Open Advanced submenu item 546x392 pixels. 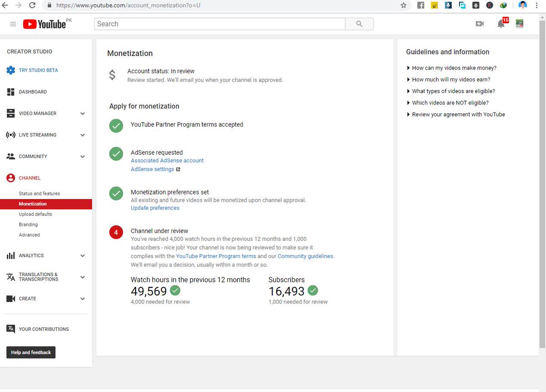point(29,235)
